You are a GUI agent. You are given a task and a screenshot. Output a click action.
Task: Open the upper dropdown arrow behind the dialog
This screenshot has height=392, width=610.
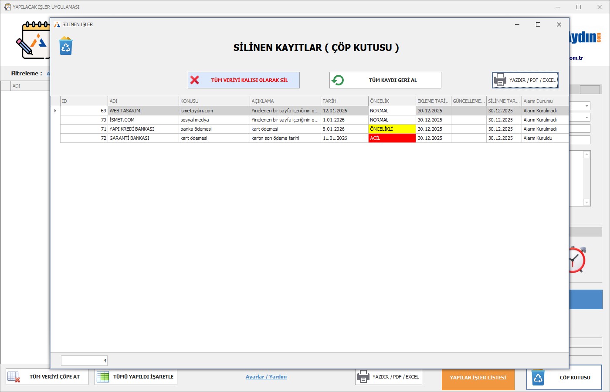point(586,106)
